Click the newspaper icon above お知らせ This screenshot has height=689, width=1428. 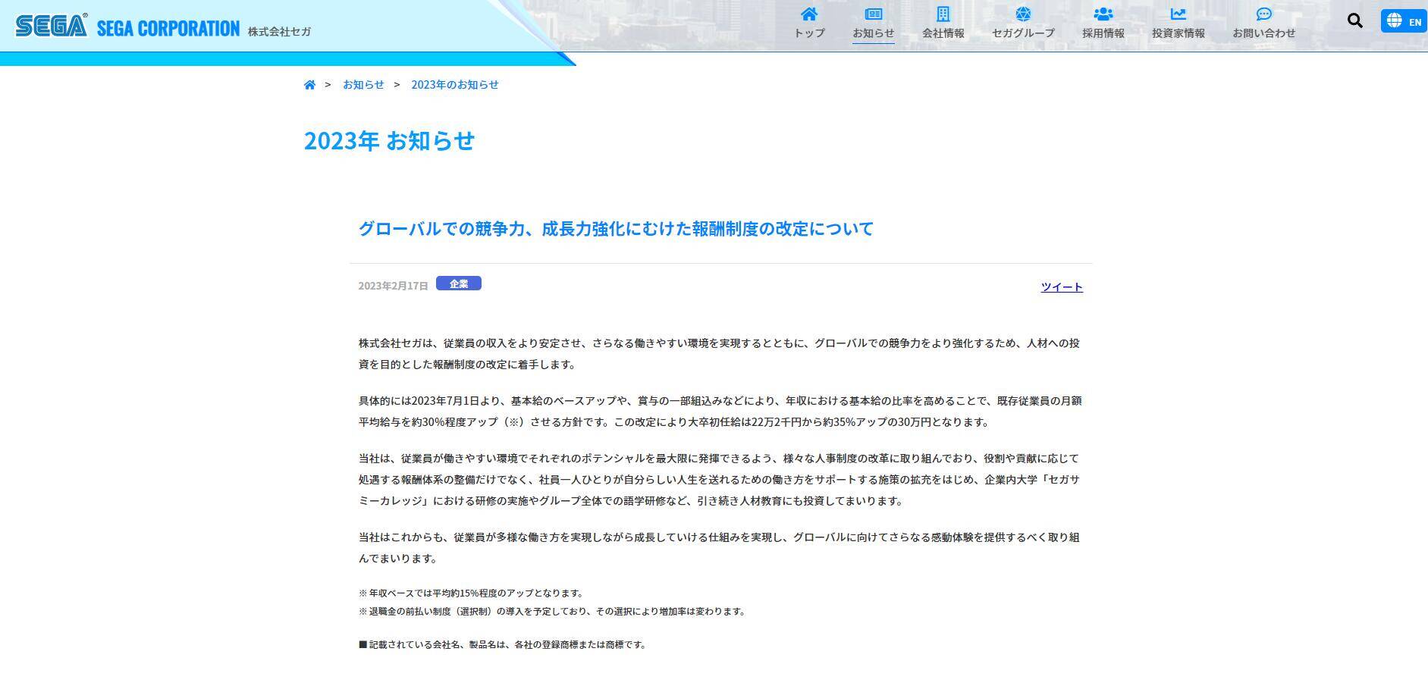coord(874,14)
